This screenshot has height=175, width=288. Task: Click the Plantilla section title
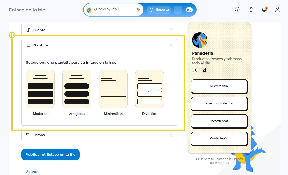click(x=40, y=45)
